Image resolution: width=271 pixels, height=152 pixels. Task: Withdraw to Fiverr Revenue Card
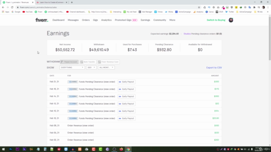(x=108, y=62)
